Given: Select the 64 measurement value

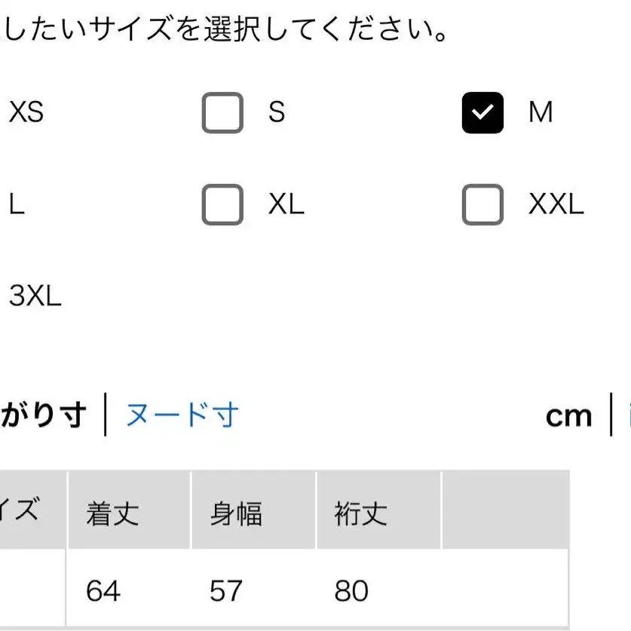Looking at the screenshot, I should coord(103,591).
